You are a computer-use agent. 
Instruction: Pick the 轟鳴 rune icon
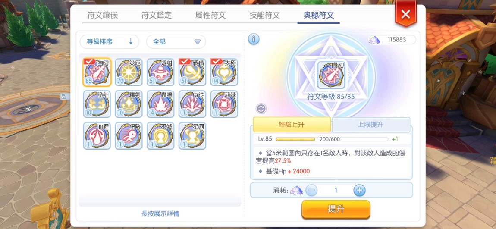coord(160,104)
